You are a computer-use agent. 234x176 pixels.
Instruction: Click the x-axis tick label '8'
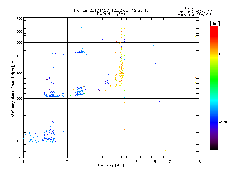[x=155, y=162]
